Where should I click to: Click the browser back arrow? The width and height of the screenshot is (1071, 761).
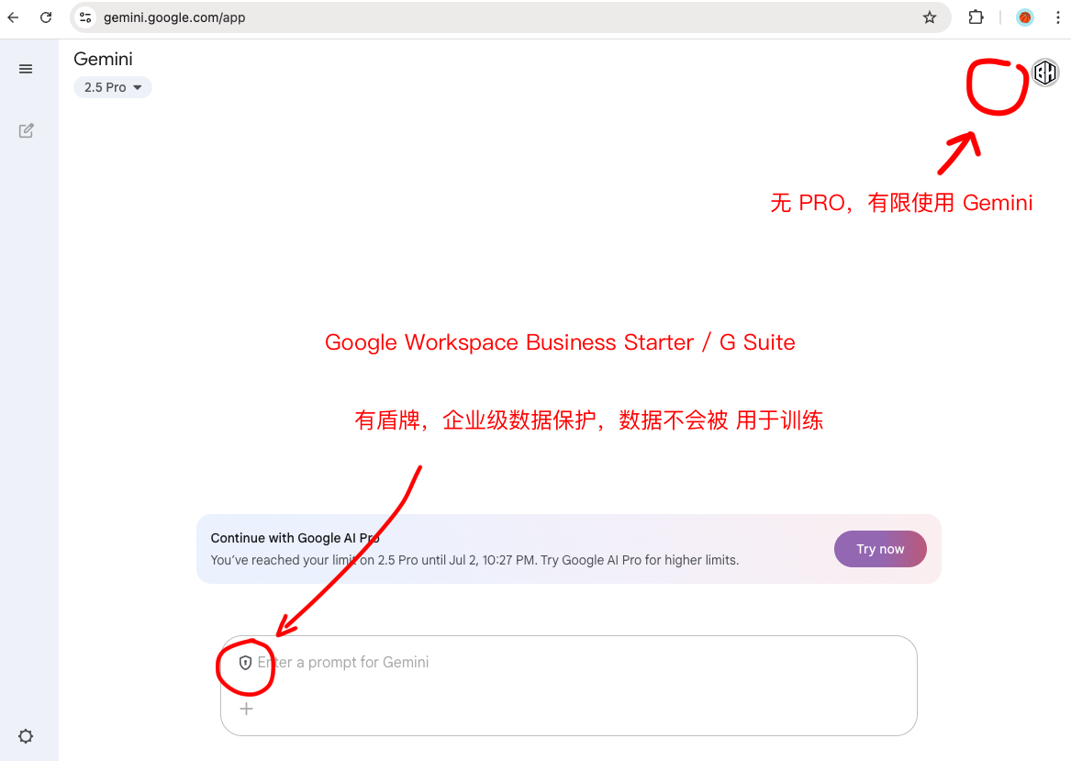pyautogui.click(x=13, y=17)
